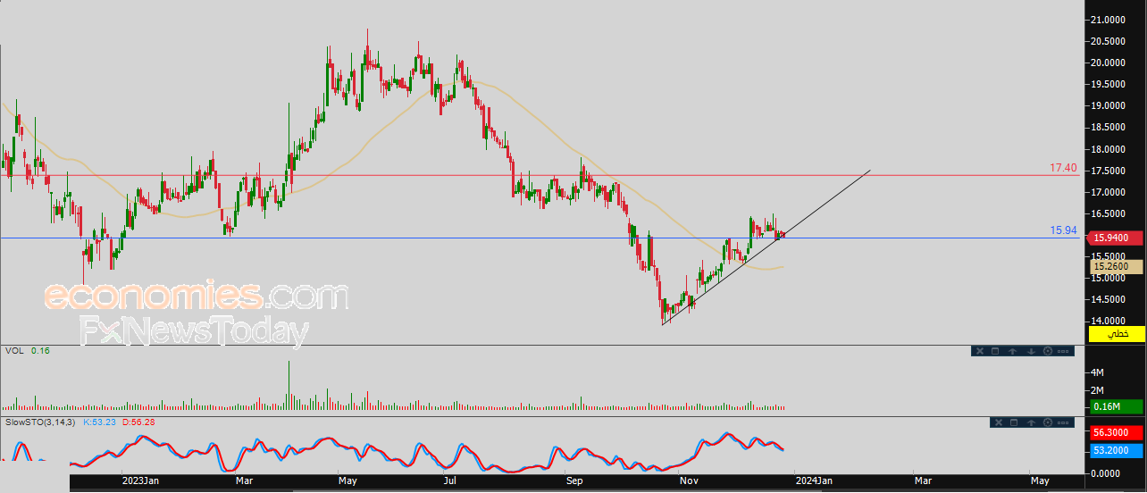1147x493 pixels.
Task: Click the 2M volume axis label
Action: click(x=1098, y=391)
